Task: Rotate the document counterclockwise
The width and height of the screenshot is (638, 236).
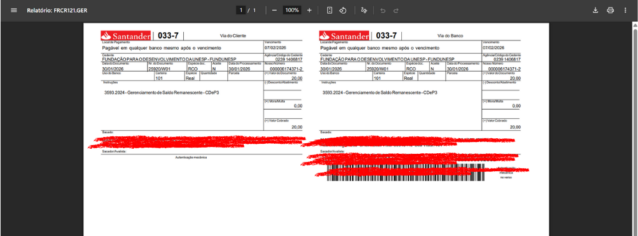Action: coord(343,10)
